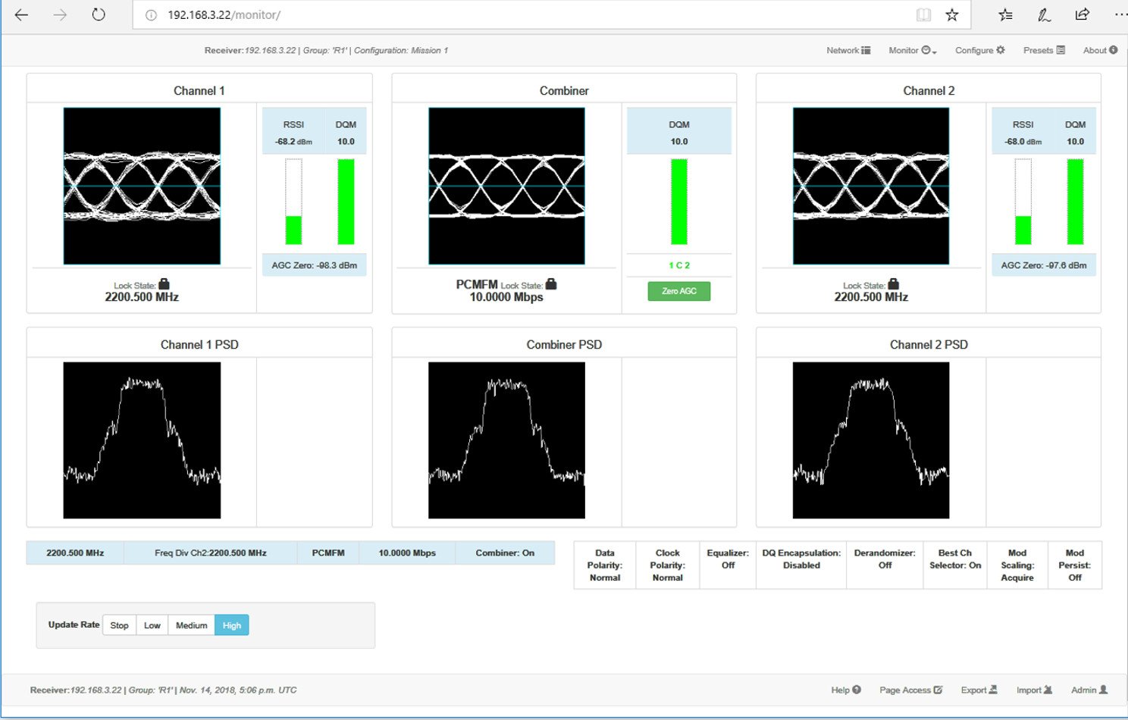Set update rate to High
The width and height of the screenshot is (1128, 720).
[x=232, y=625]
